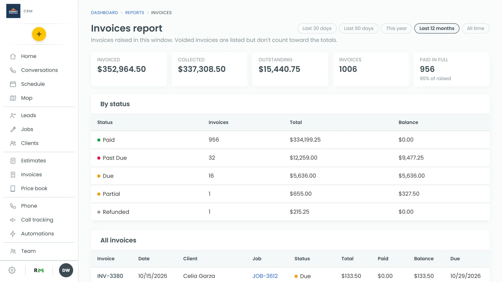Image resolution: width=502 pixels, height=282 pixels.
Task: Click the RM logo in bottom bar
Action: pyautogui.click(x=39, y=270)
